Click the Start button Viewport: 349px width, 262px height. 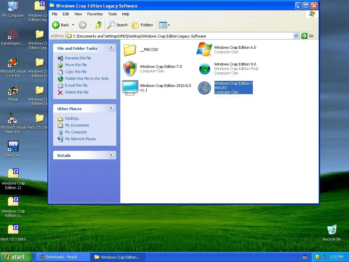(x=16, y=257)
